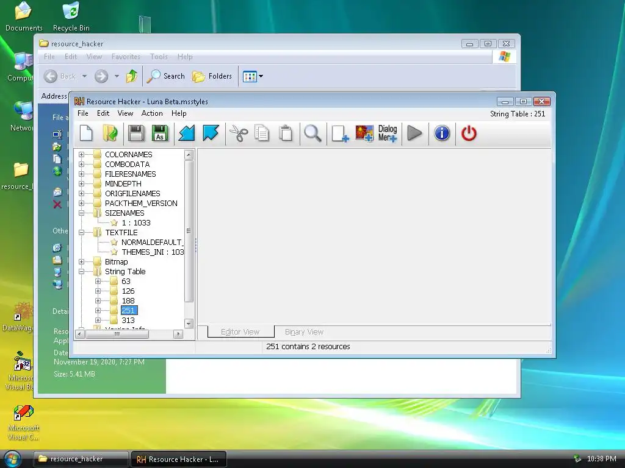Click tree vertical scrollbar down arrow
This screenshot has width=625, height=468.
coord(189,324)
